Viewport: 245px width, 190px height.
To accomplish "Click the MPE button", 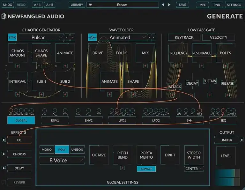I will [203, 5].
